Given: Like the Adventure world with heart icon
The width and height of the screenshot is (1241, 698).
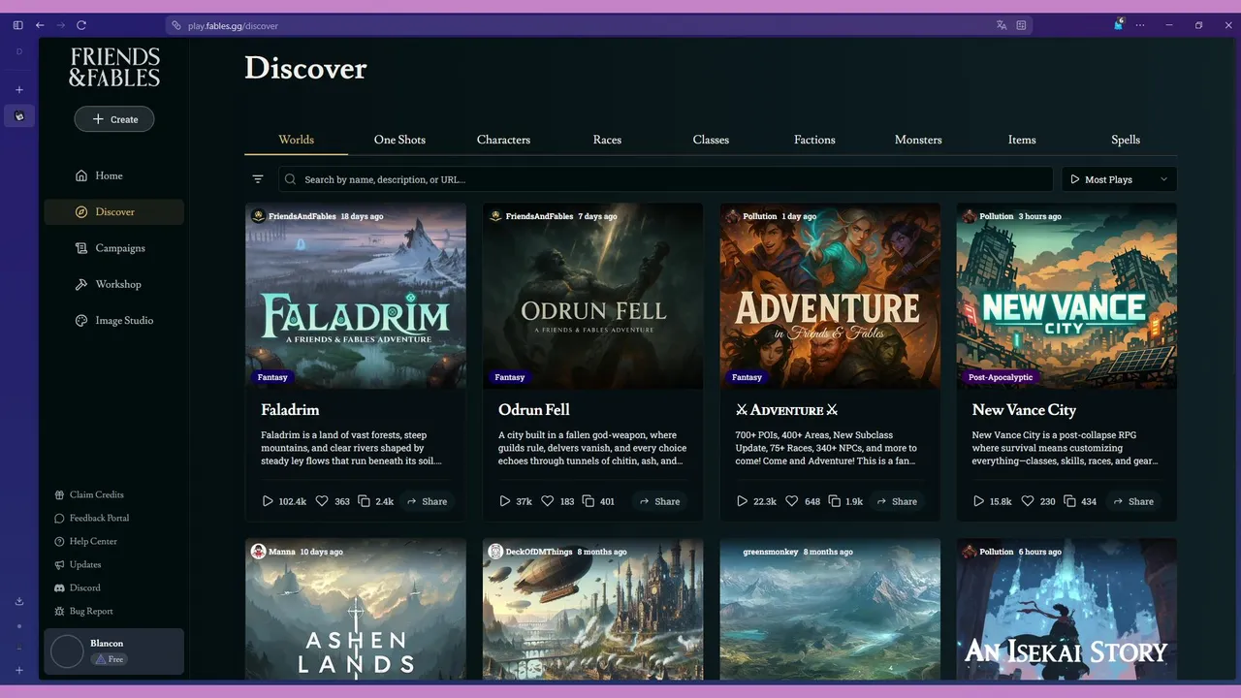Looking at the screenshot, I should pos(791,501).
